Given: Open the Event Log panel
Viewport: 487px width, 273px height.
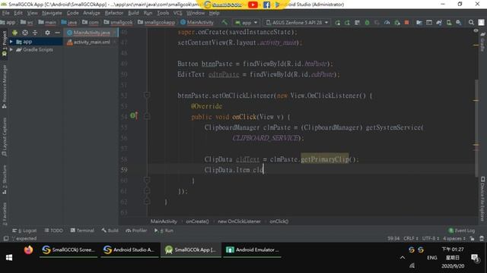Looking at the screenshot, I should pyautogui.click(x=462, y=231).
